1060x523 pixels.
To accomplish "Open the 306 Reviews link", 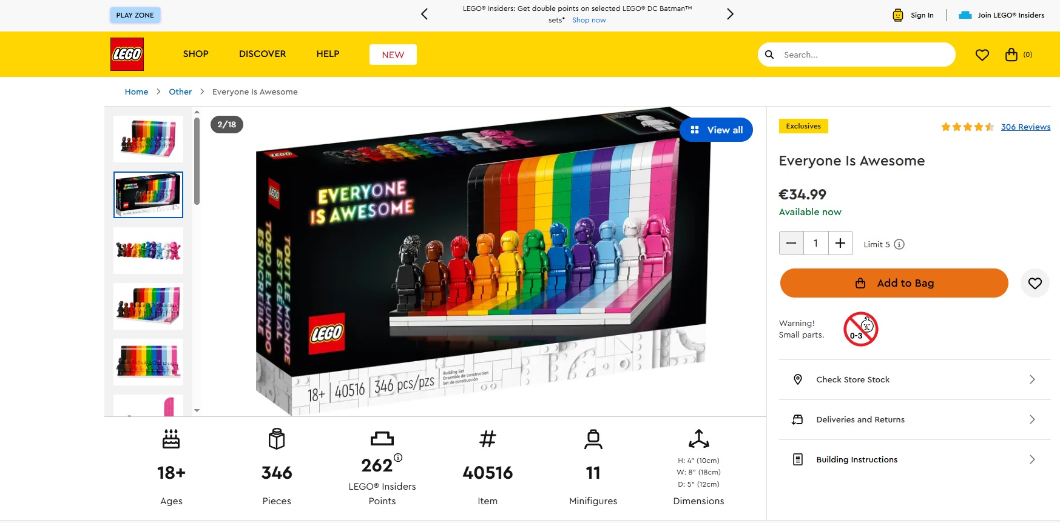I will [1025, 127].
